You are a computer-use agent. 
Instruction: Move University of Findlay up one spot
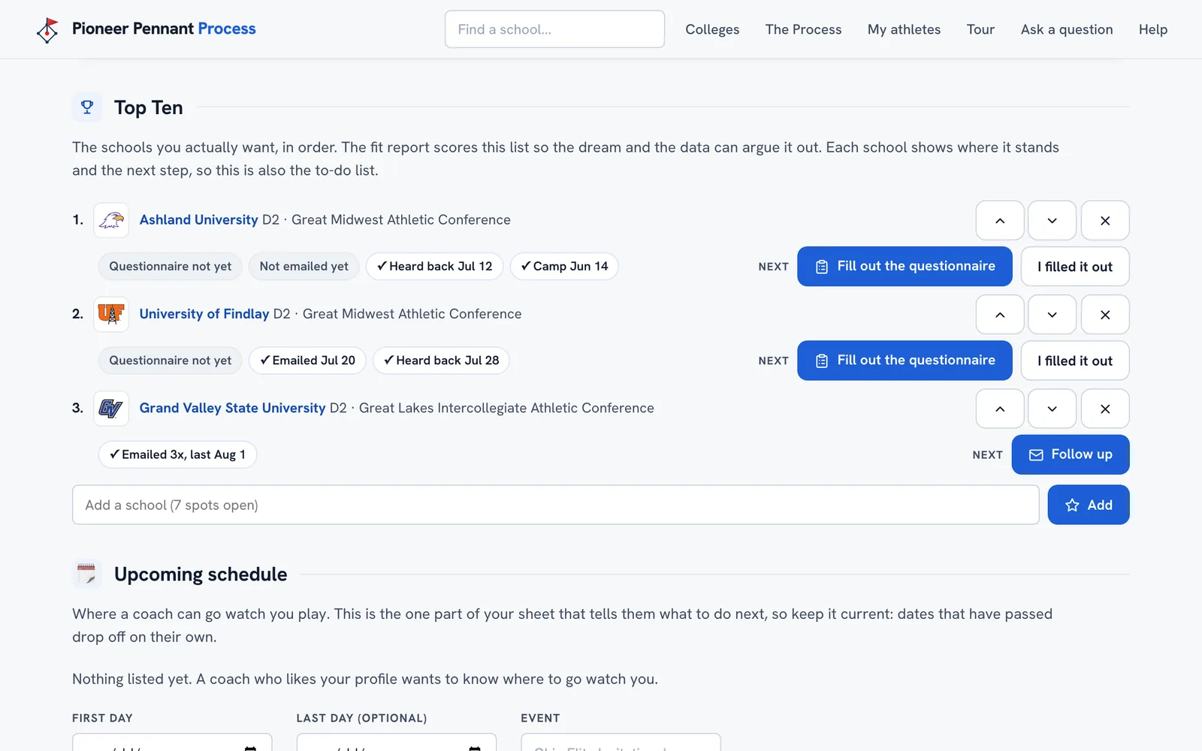tap(1000, 315)
